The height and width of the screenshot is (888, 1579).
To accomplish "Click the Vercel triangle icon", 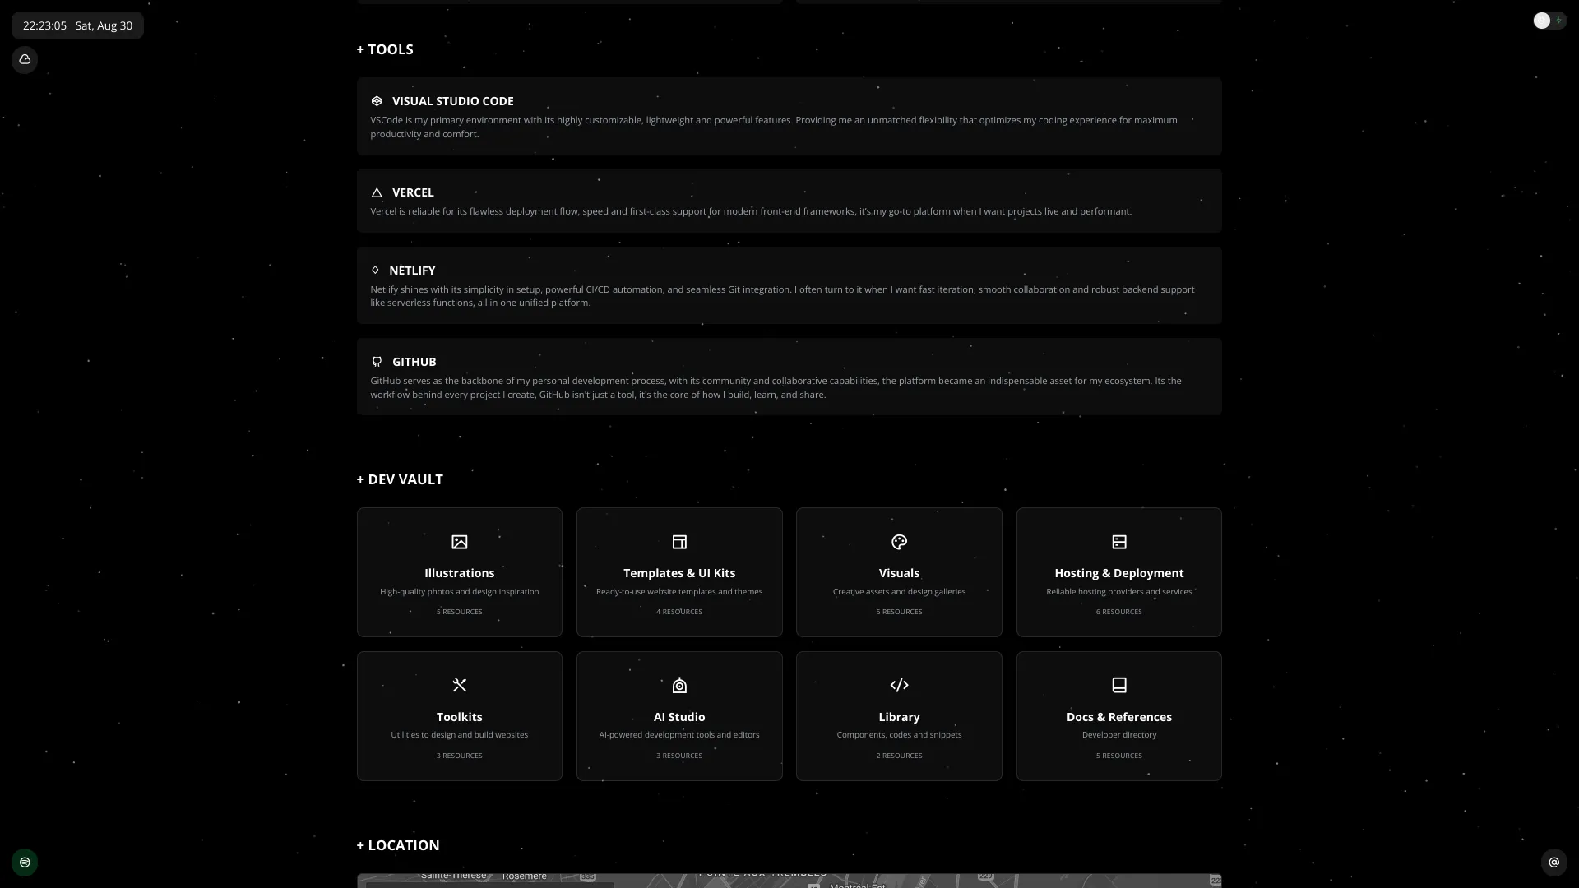I will click(377, 192).
